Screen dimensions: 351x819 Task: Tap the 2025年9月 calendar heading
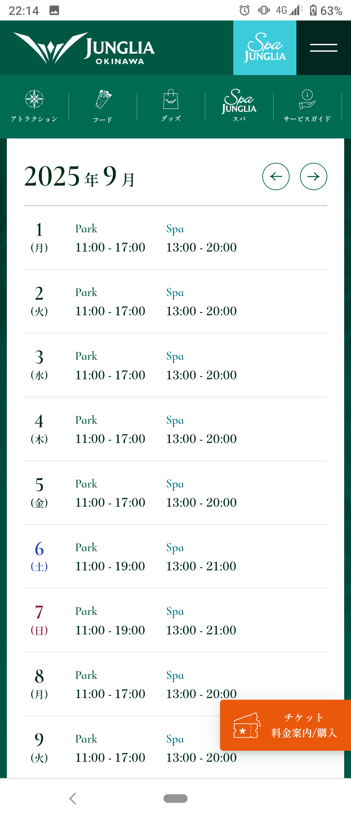tap(80, 176)
